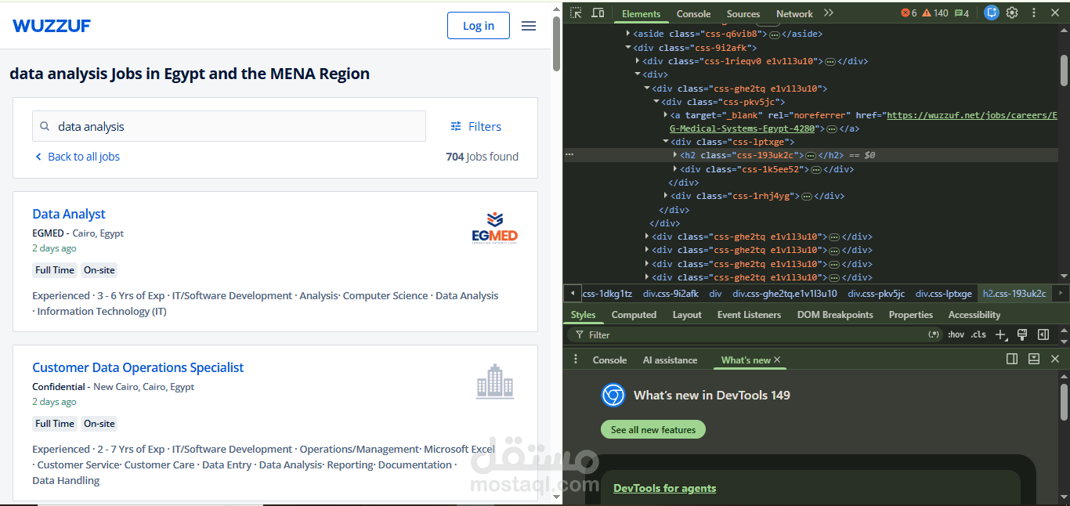This screenshot has width=1070, height=506.
Task: Focus the Styles Filter input
Action: pos(756,334)
